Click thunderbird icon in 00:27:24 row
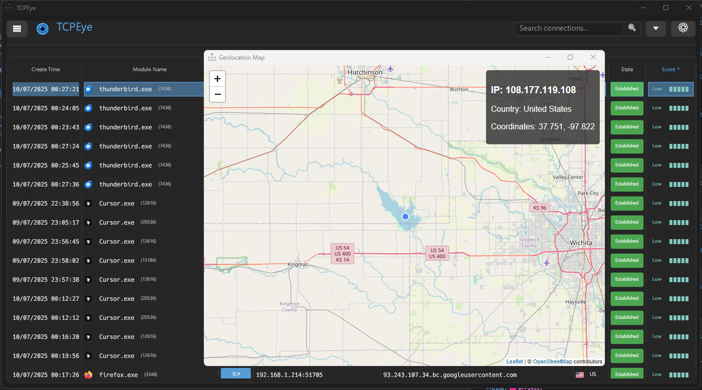This screenshot has width=702, height=390. click(89, 146)
